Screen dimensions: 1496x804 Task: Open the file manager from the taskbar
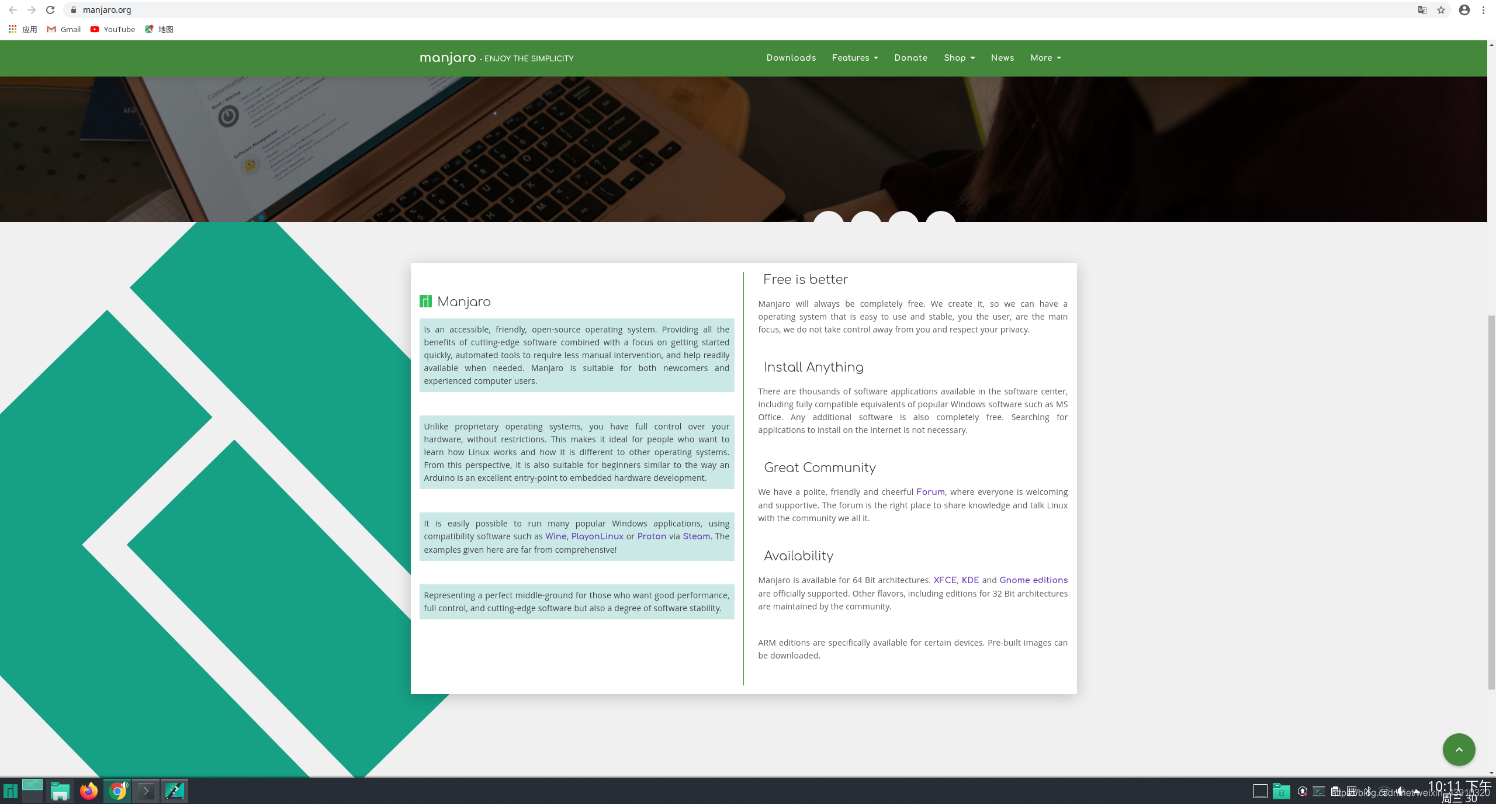click(x=60, y=791)
